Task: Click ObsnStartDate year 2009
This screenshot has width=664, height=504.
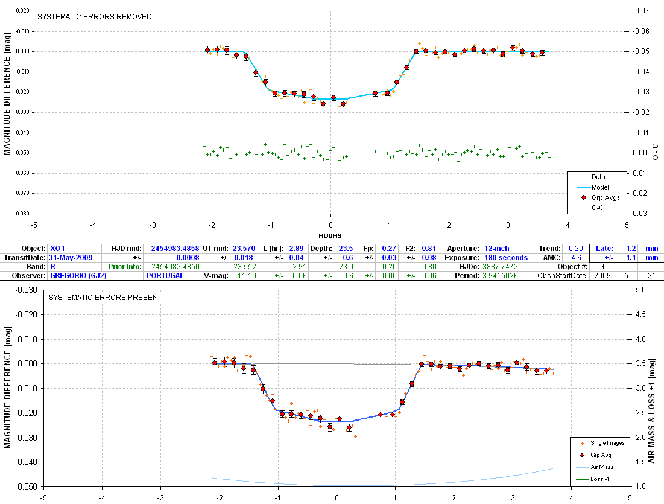Action: coord(602,275)
